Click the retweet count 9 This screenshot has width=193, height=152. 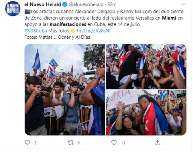point(79,143)
